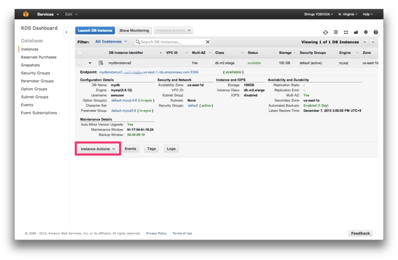Viewport: 398px width, 260px height.
Task: Switch to the grid view icon
Action: 346,32
